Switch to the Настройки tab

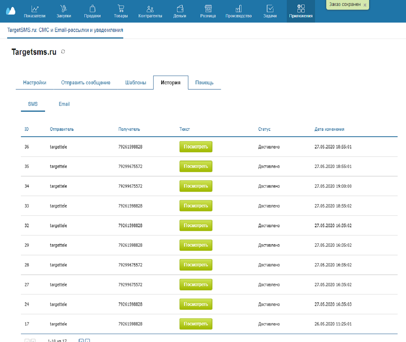point(35,83)
